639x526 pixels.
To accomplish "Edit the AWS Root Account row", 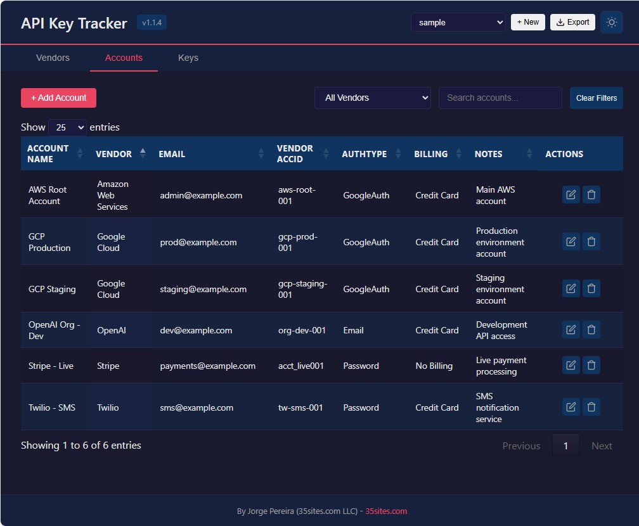I will click(571, 195).
